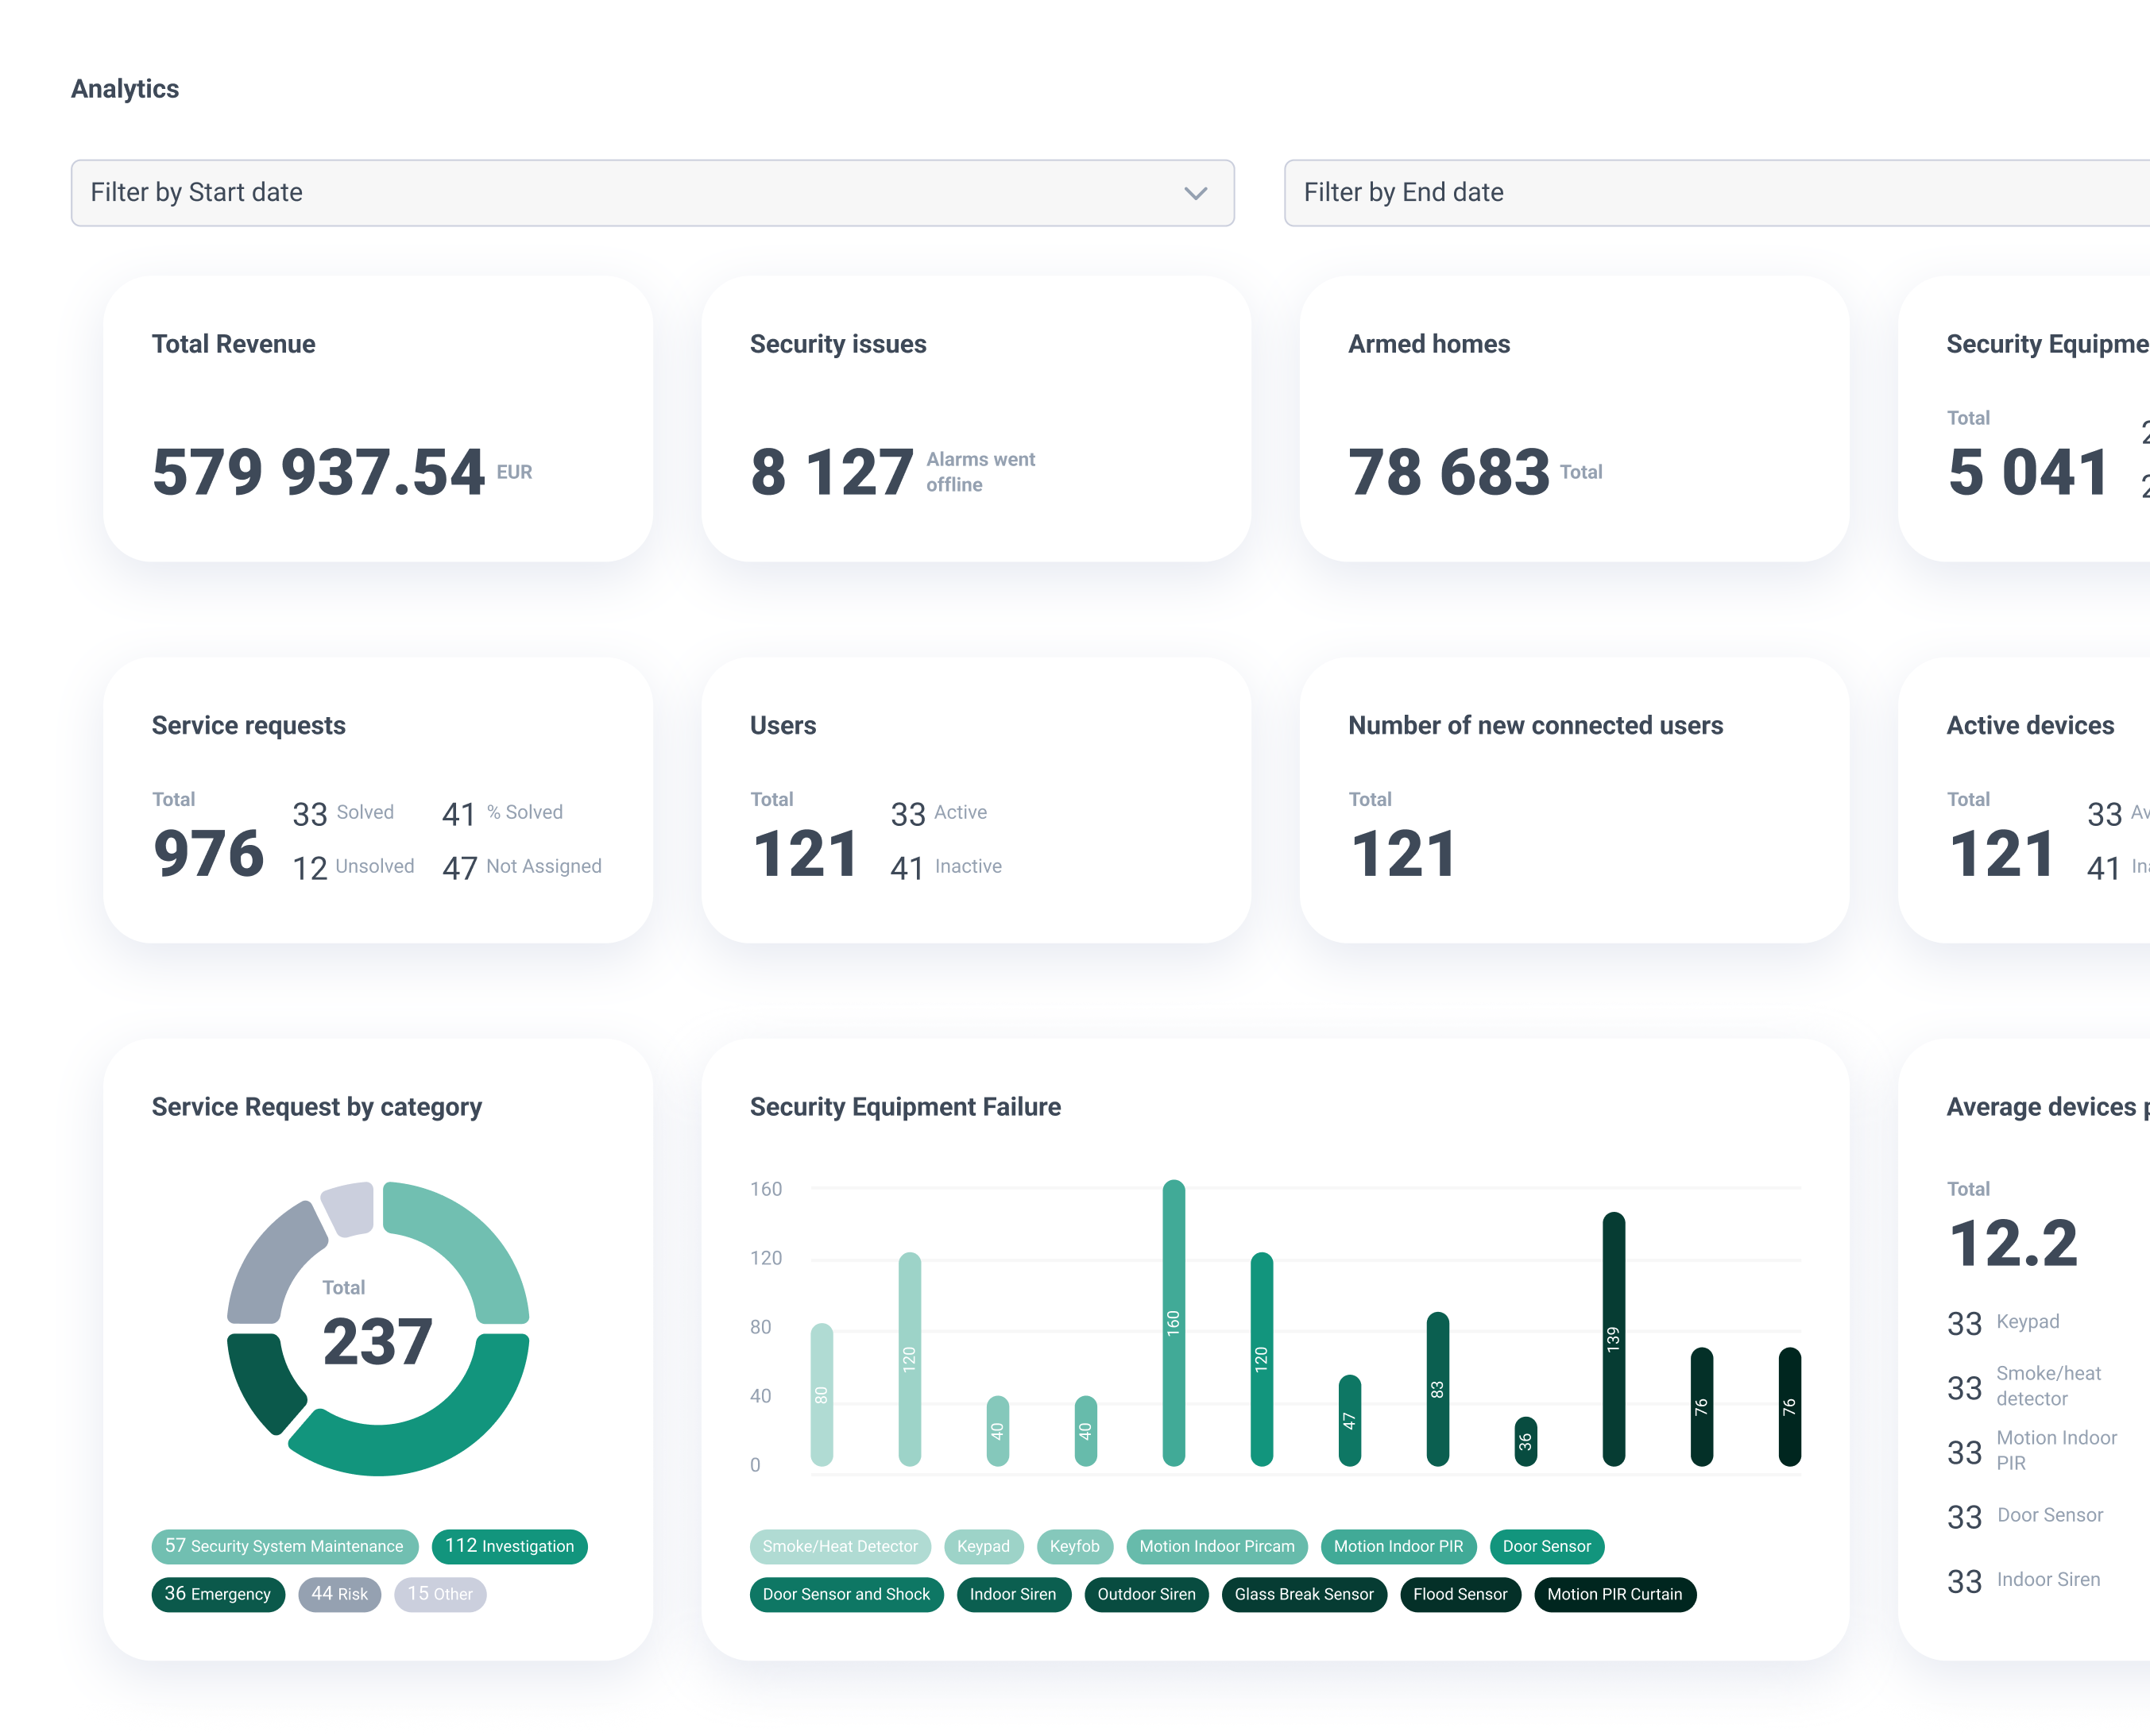Click the Outdoor Siren legend pill
The image size is (2150, 1736).
(x=1146, y=1594)
